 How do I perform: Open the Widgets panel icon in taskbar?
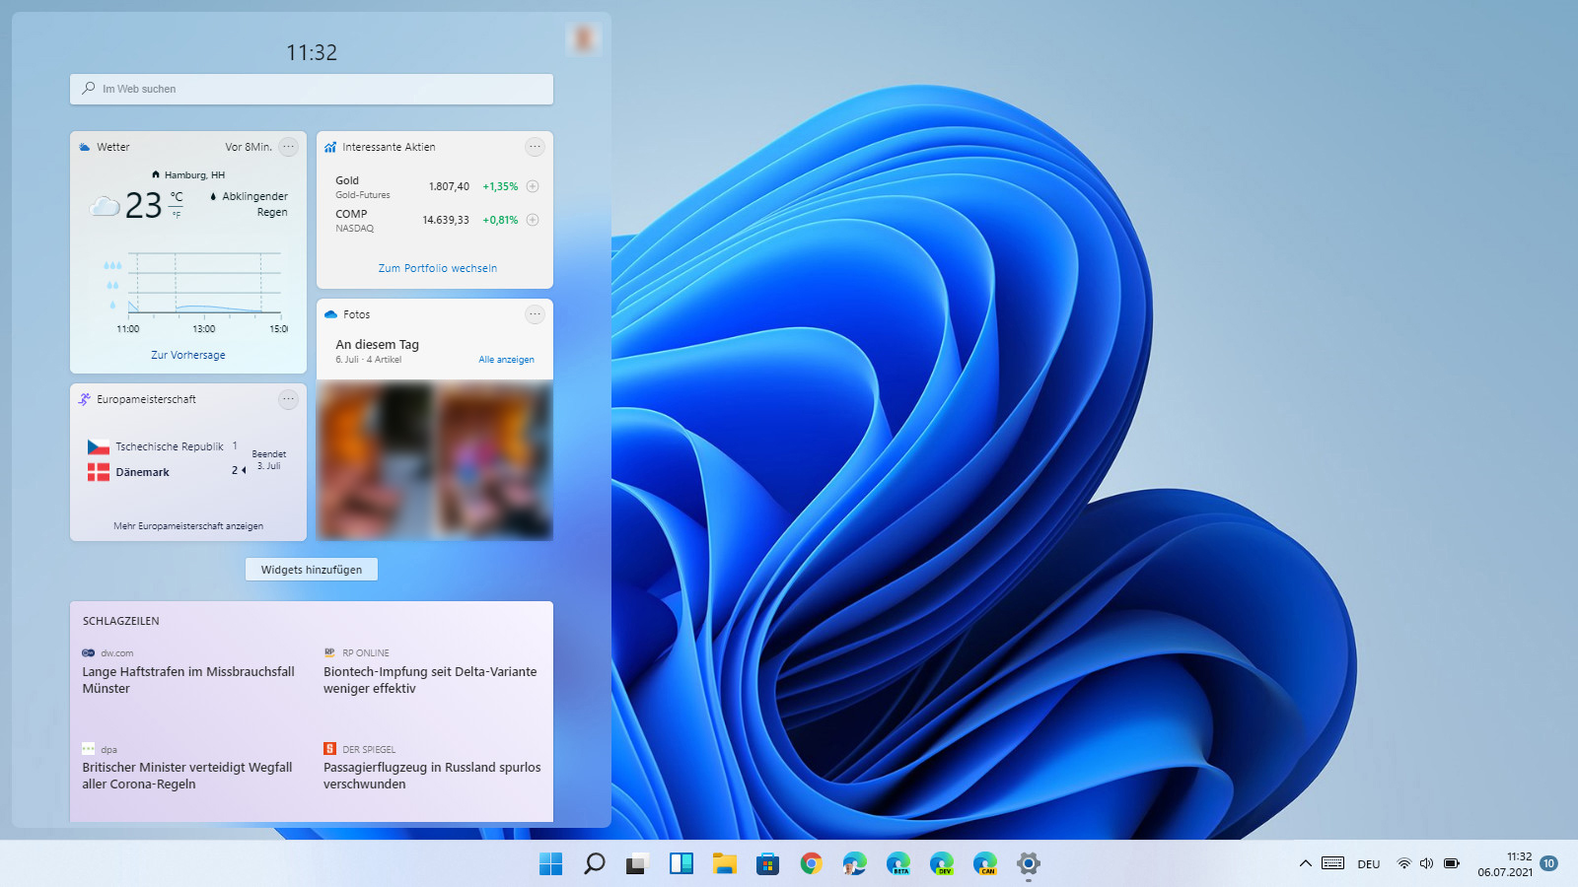(x=681, y=864)
